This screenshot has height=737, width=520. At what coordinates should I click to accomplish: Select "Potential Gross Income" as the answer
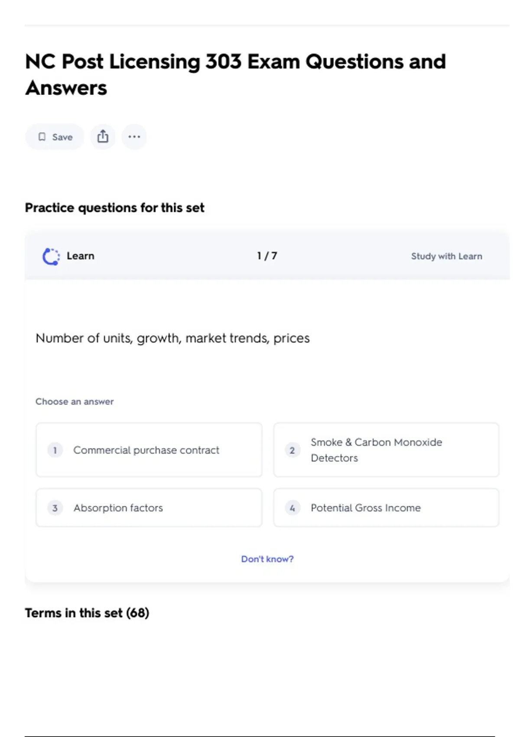click(366, 508)
